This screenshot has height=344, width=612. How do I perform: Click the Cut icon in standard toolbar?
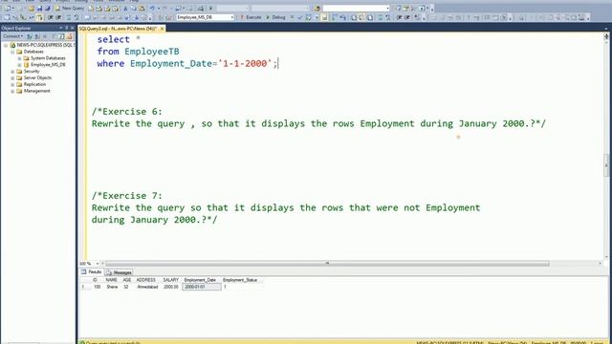(x=125, y=9)
